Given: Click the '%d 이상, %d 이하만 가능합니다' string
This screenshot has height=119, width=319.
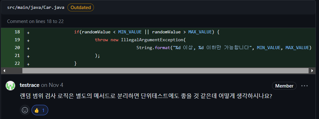Looking at the screenshot, I should (212, 48).
